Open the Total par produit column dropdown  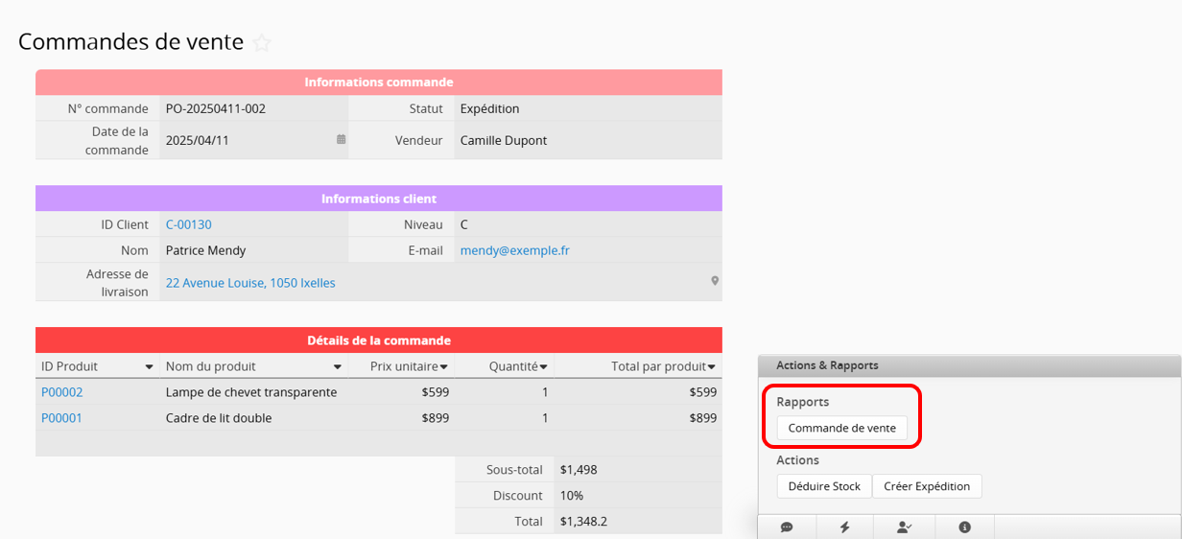[x=712, y=367]
